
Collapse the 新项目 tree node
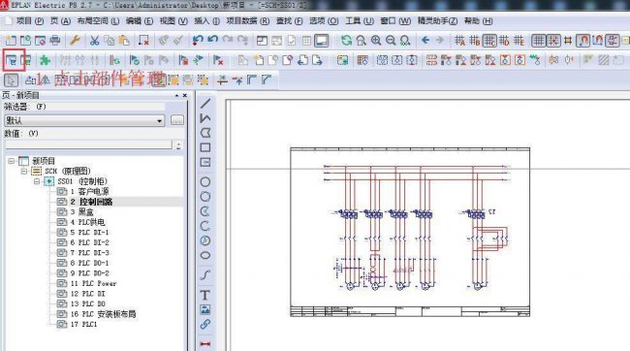(12, 161)
